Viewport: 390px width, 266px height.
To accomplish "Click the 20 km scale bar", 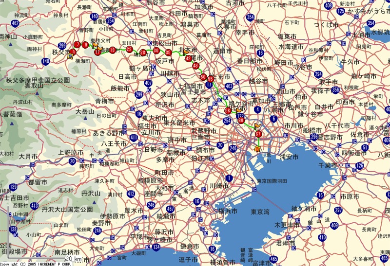I will [x=73, y=260].
